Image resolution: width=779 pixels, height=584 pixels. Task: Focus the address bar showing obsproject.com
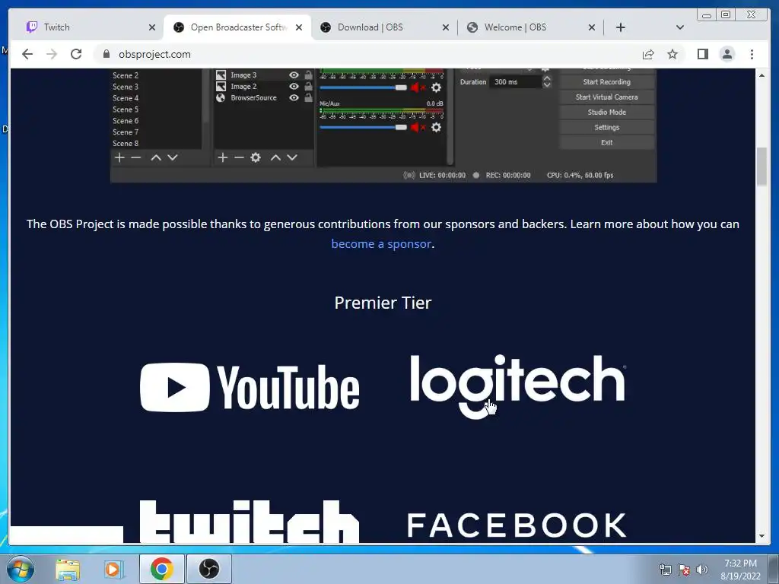click(x=367, y=54)
